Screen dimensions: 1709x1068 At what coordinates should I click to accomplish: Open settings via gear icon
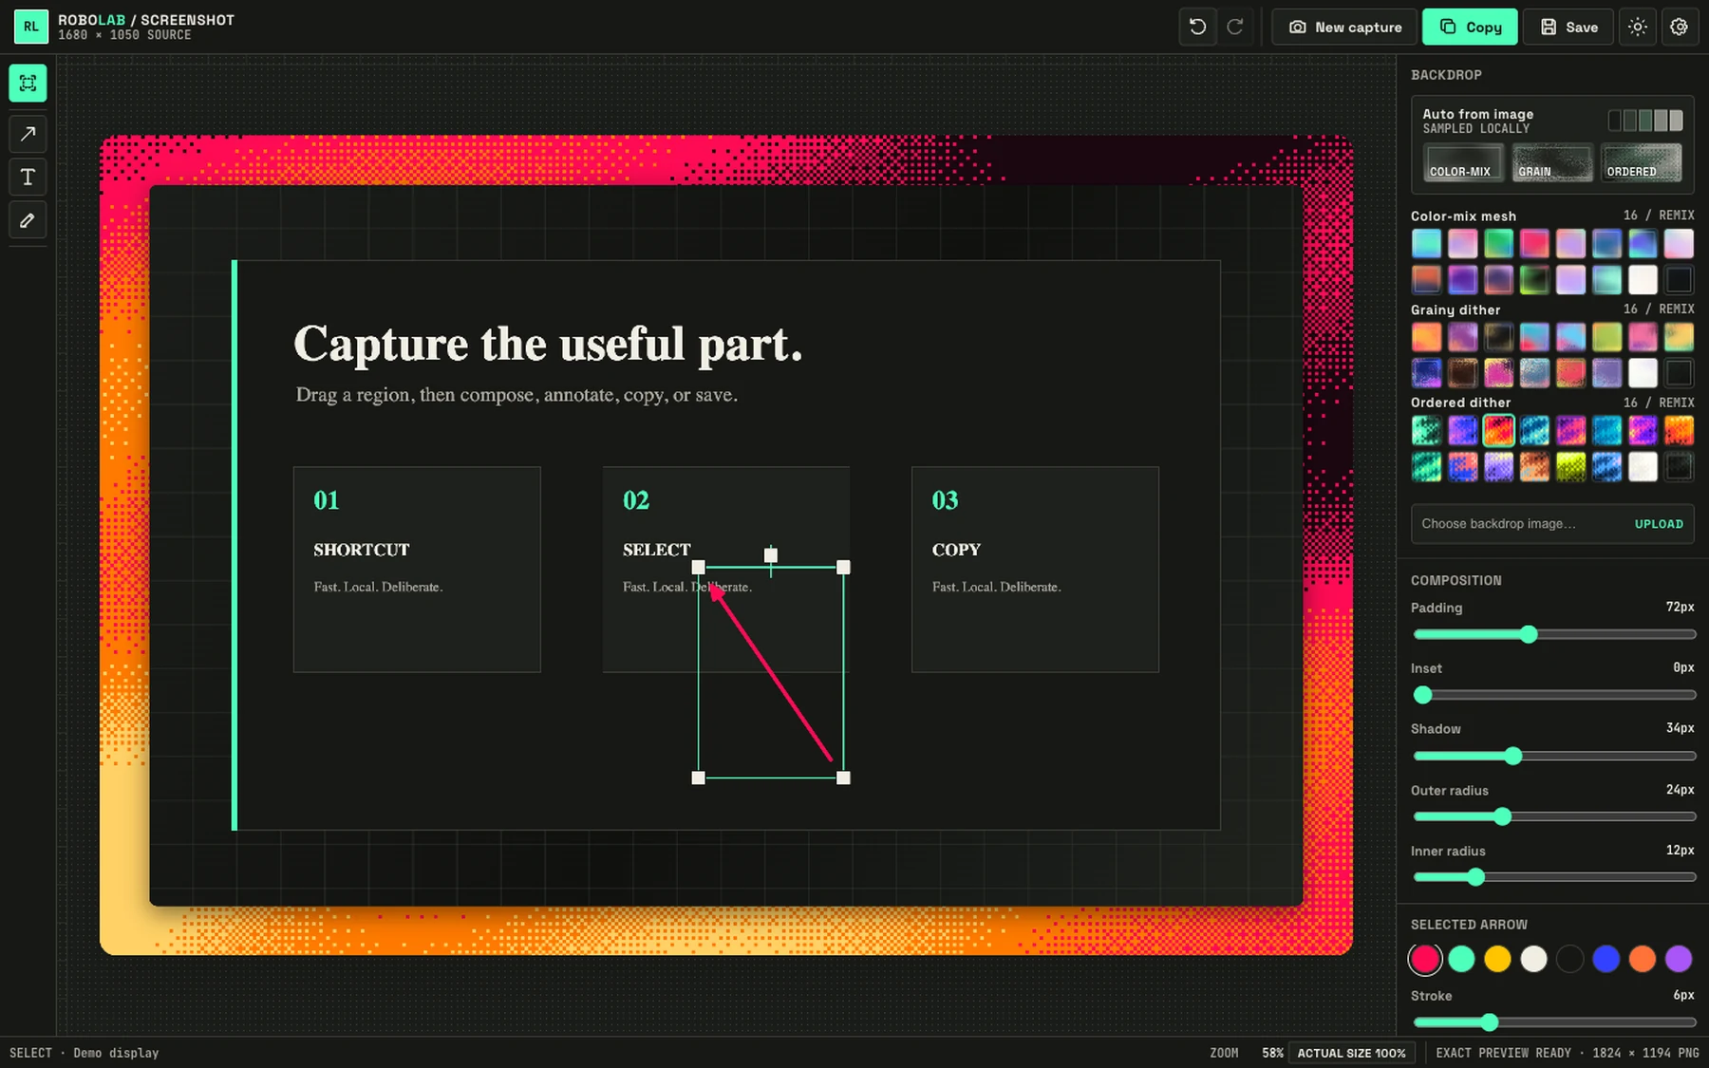coord(1679,27)
